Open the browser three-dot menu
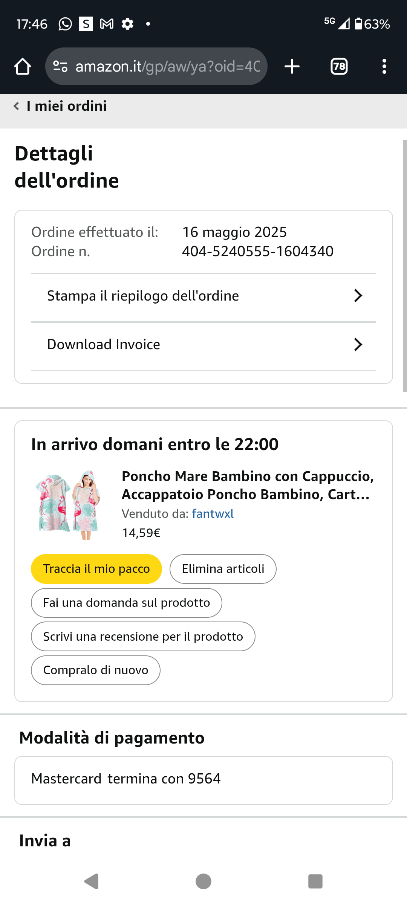 [x=384, y=67]
